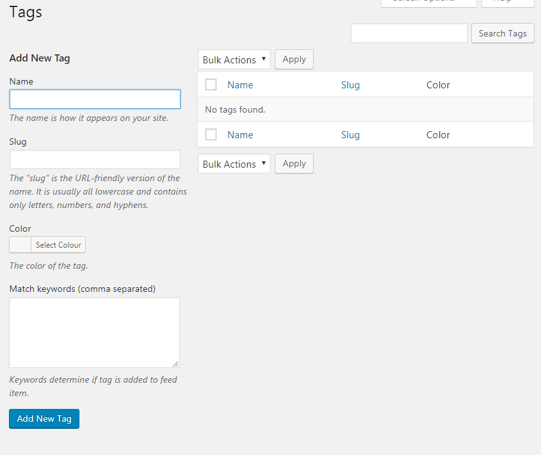Open the Screen Options tab
This screenshot has width=541, height=455.
click(428, 2)
